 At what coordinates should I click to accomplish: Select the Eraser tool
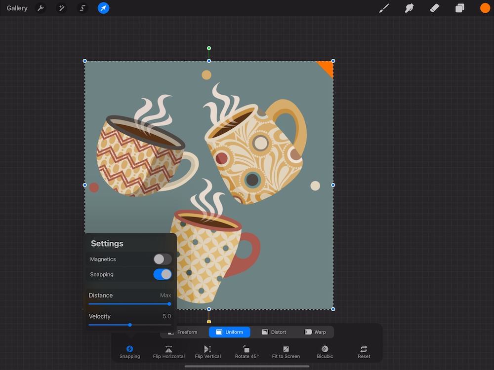434,8
